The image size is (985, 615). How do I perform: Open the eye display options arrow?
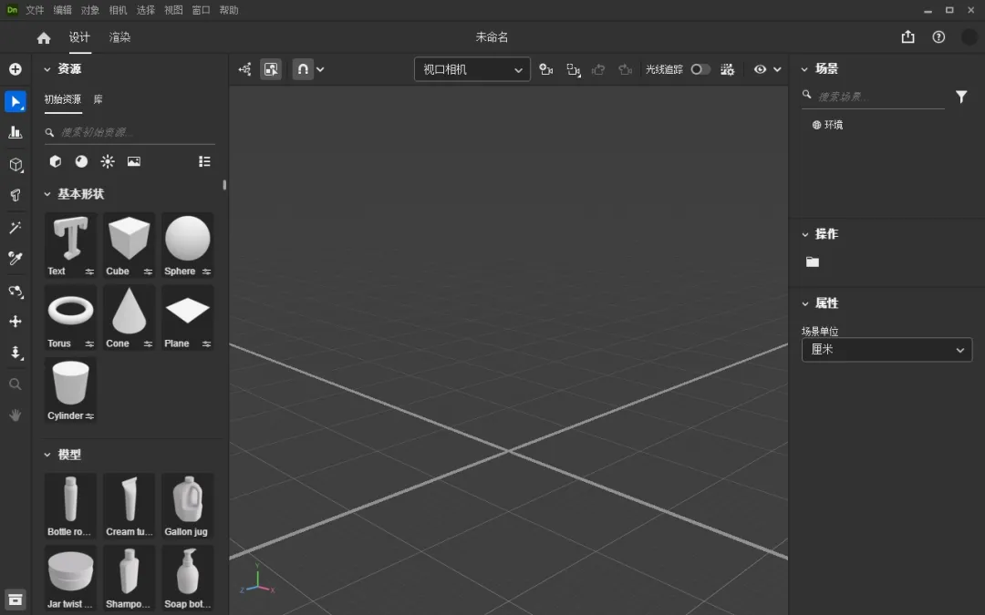(x=777, y=69)
